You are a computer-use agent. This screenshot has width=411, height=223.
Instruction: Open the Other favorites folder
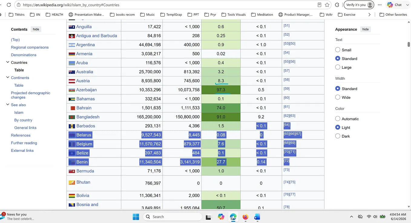click(x=393, y=15)
